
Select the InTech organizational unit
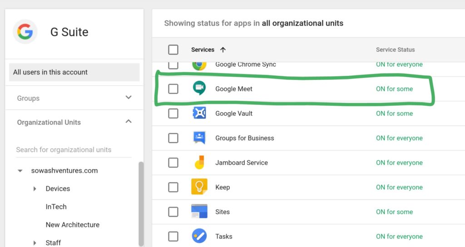click(x=56, y=207)
